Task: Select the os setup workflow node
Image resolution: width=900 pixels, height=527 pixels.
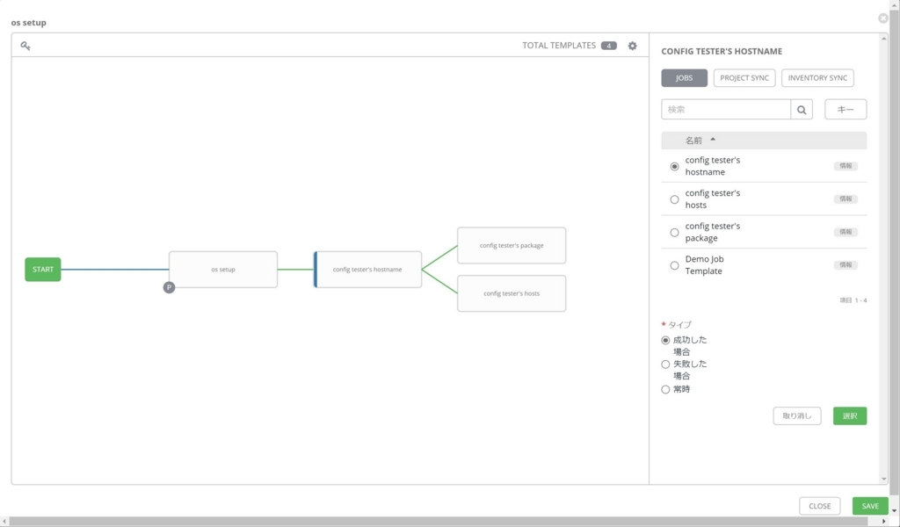Action: (x=223, y=270)
